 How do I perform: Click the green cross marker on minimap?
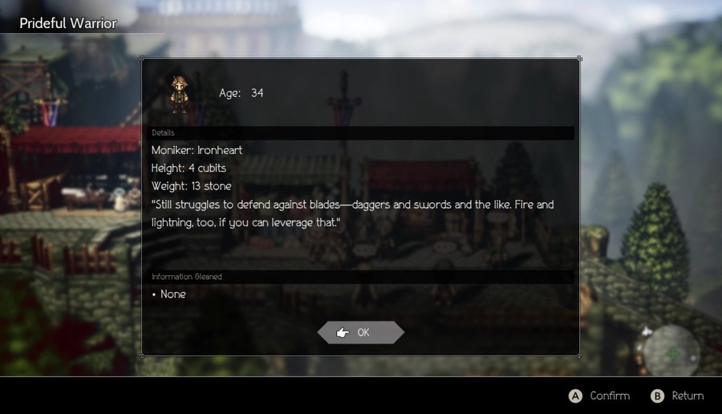point(673,354)
